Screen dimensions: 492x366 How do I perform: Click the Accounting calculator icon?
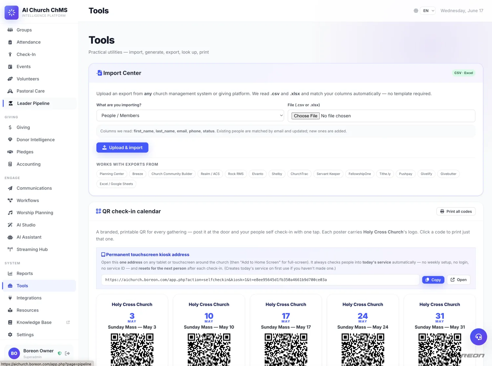10,164
